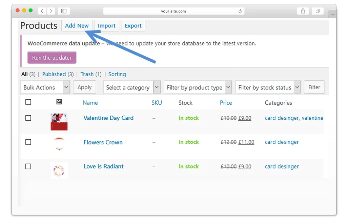This screenshot has width=347, height=218.
Task: Click In stock status for Flowers Crown
Action: pyautogui.click(x=188, y=142)
